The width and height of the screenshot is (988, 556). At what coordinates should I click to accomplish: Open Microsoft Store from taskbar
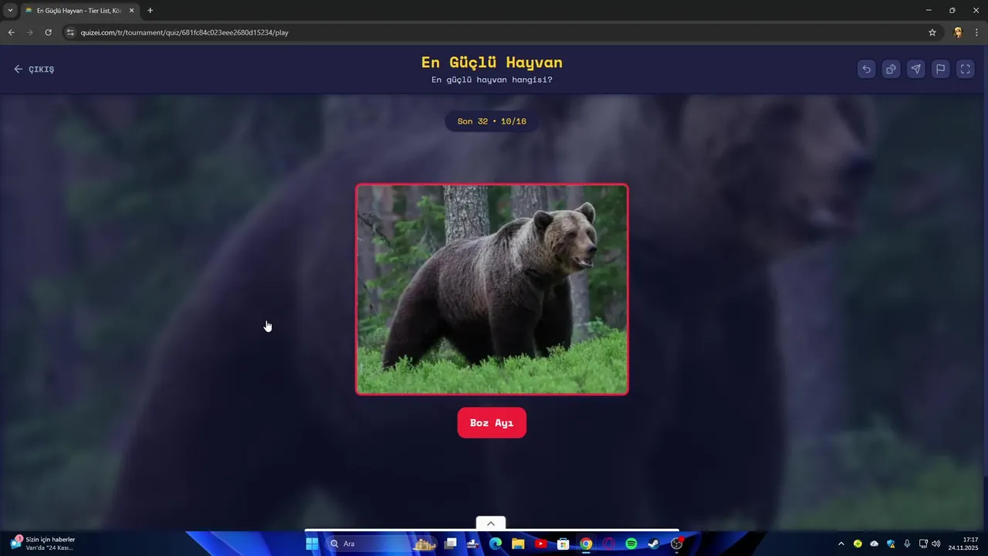point(563,544)
